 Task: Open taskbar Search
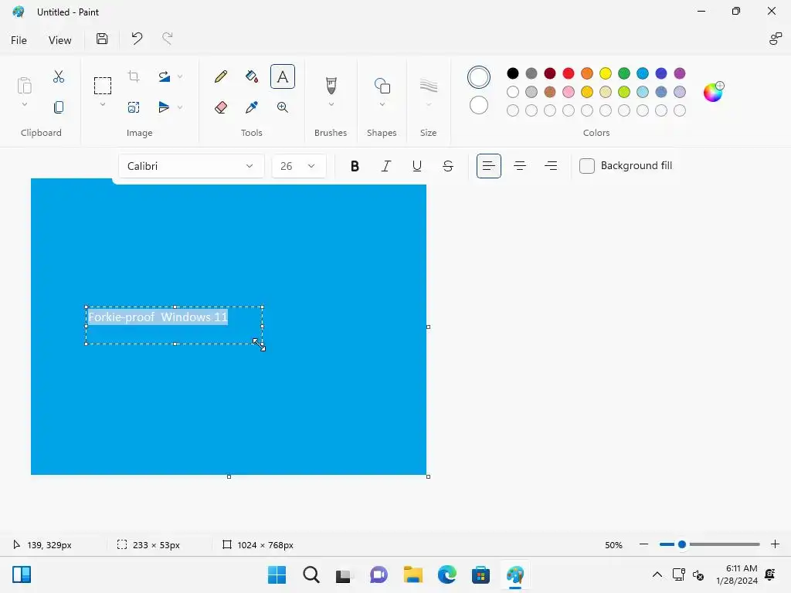click(311, 574)
